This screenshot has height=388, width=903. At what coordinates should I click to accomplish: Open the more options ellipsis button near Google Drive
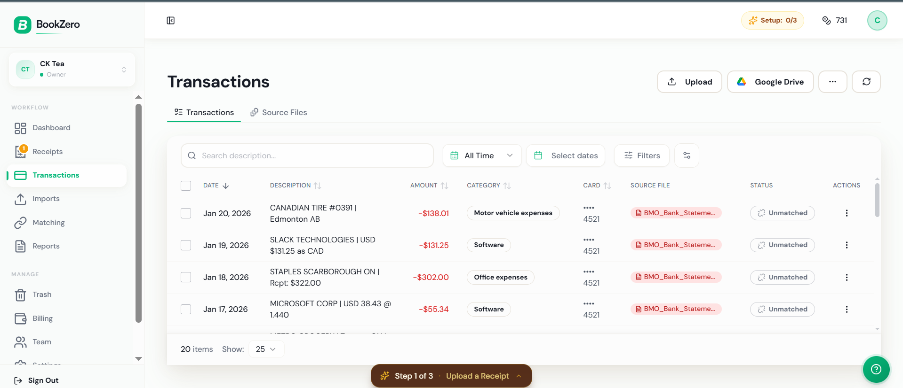coord(833,82)
